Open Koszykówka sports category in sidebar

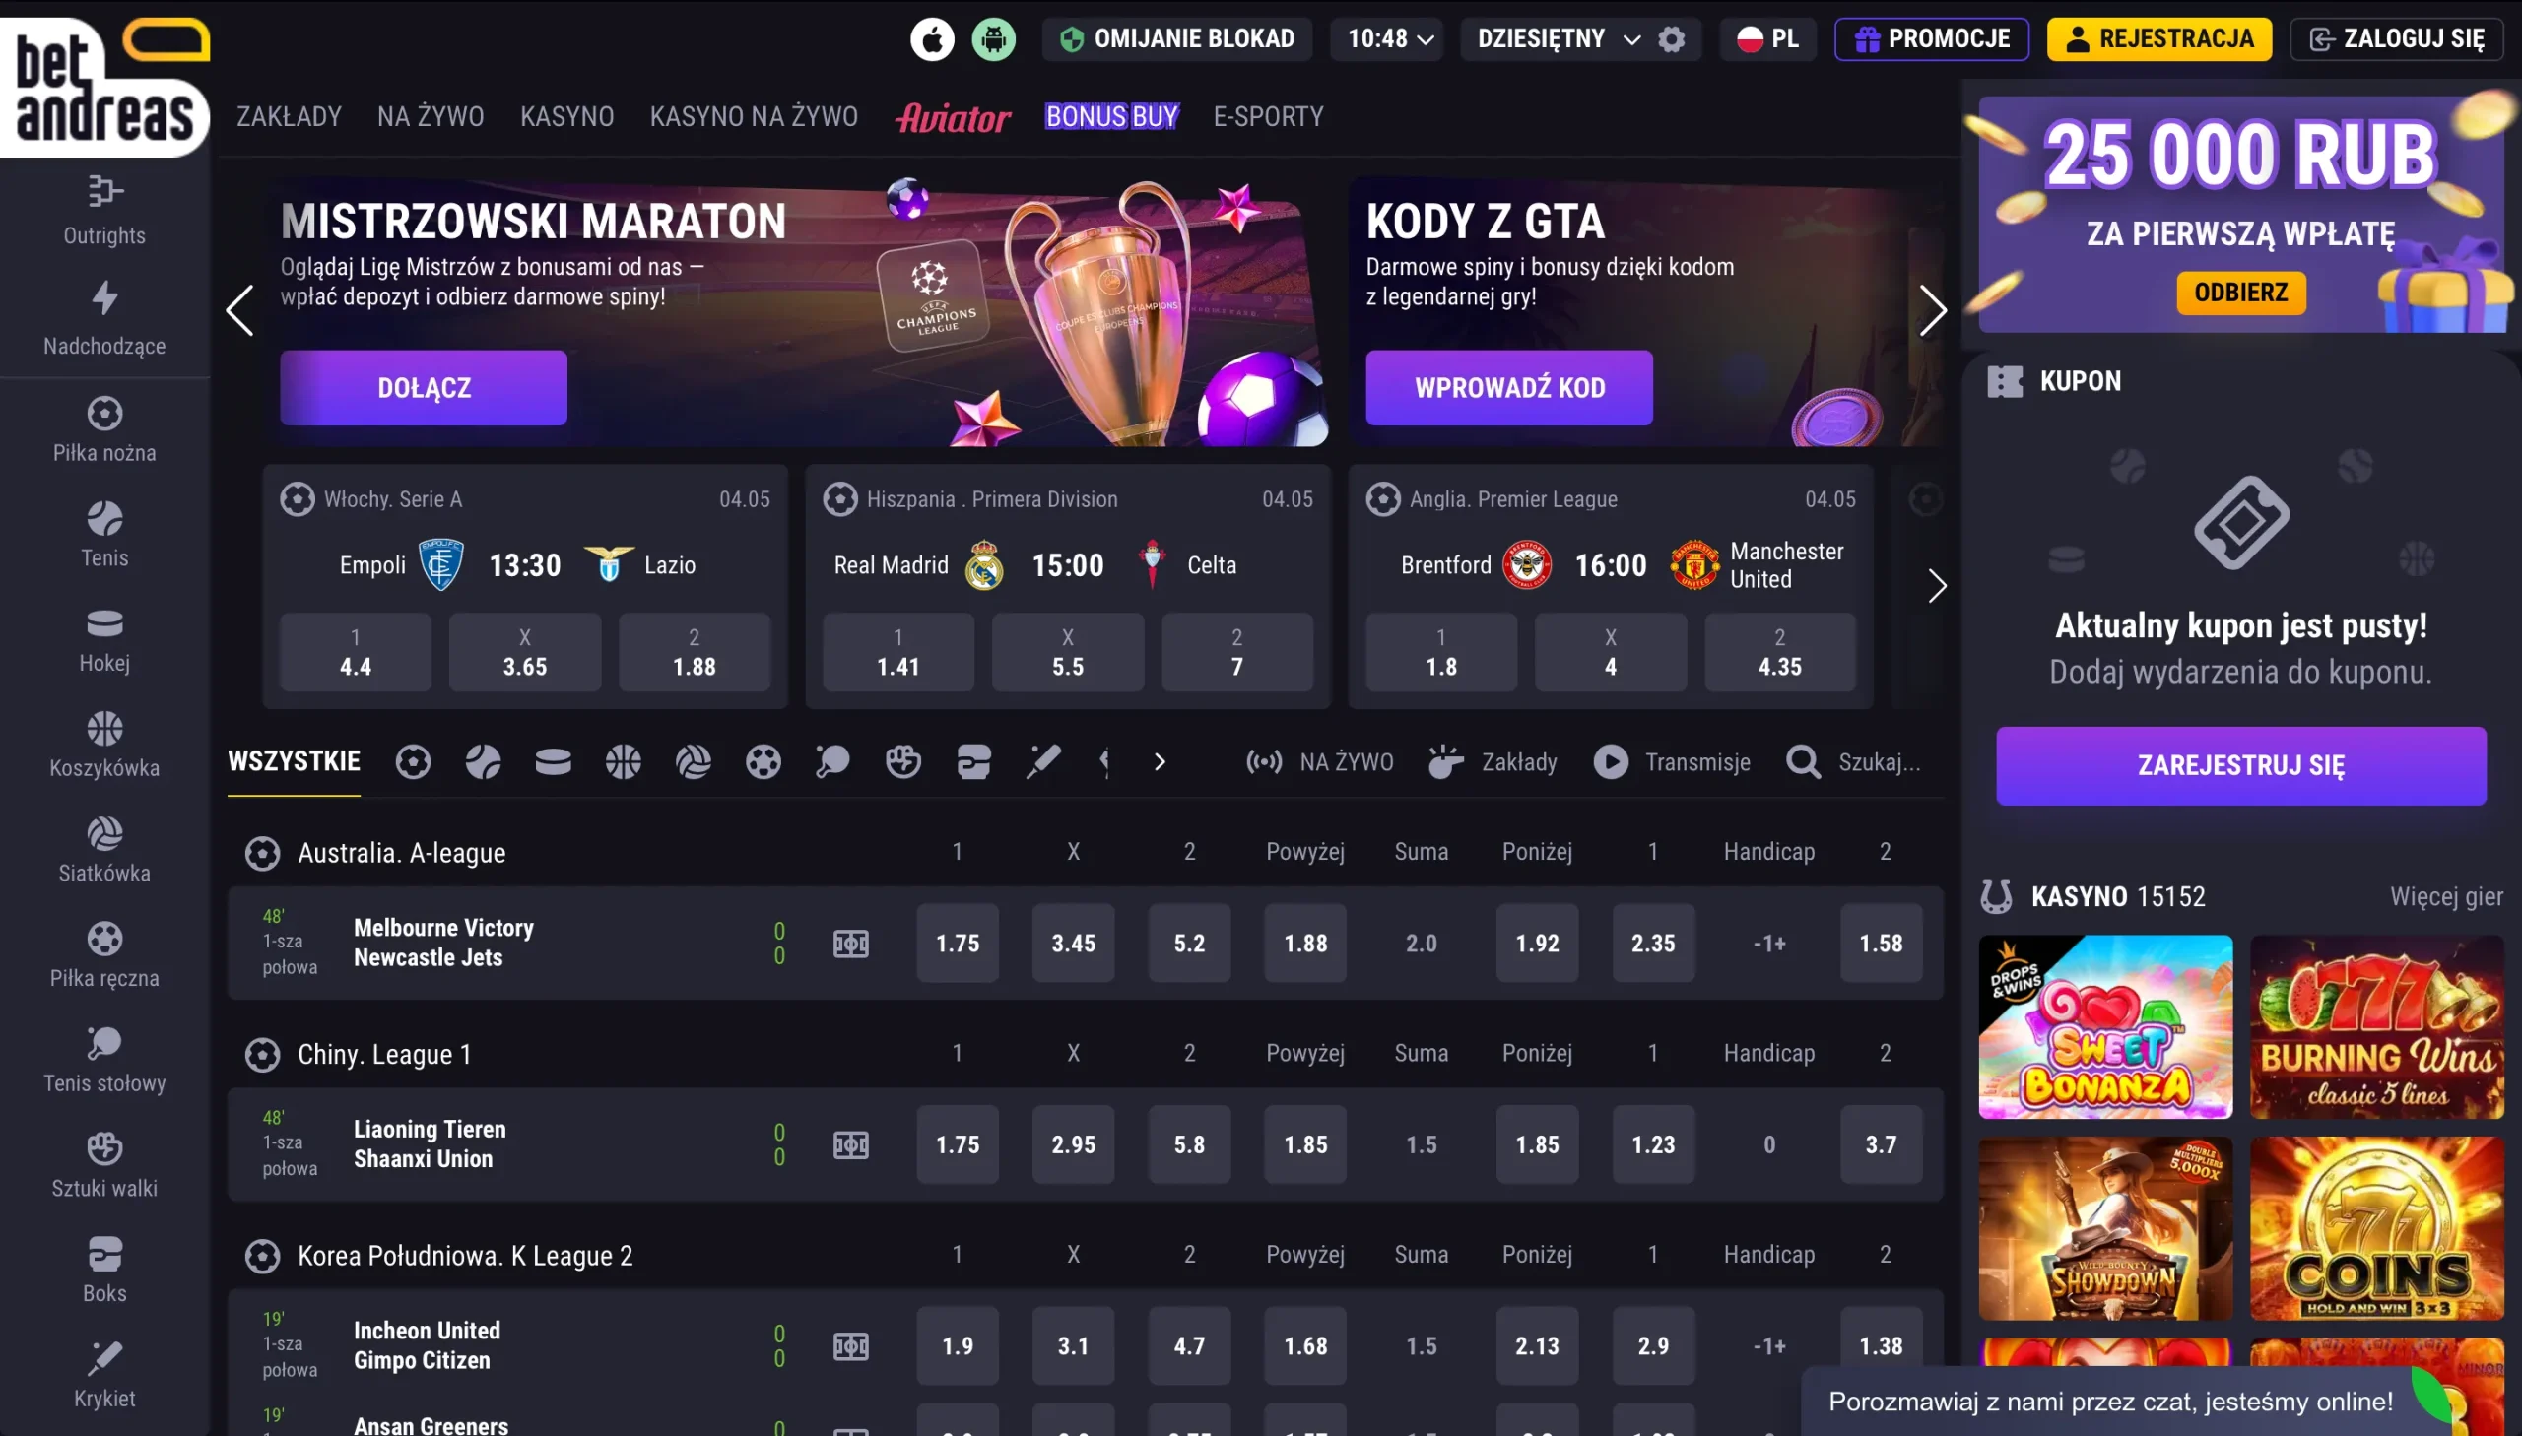[104, 746]
